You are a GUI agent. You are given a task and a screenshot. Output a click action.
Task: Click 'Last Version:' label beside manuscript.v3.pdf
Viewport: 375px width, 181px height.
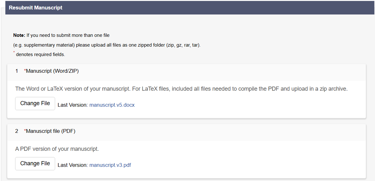72,165
